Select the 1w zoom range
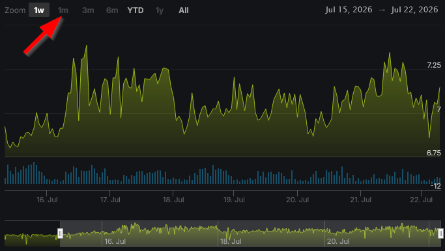Viewport: 445px width, 251px height. [x=39, y=10]
